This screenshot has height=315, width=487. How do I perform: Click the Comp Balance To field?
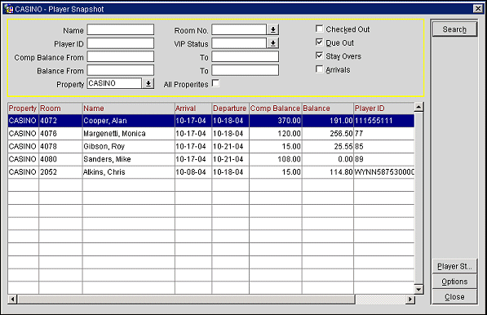click(x=246, y=56)
